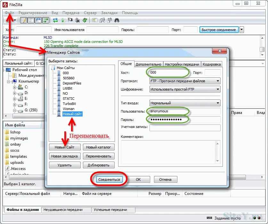Click the disconnect from server icon
Screen dimensions: 268x224
click(77, 20)
